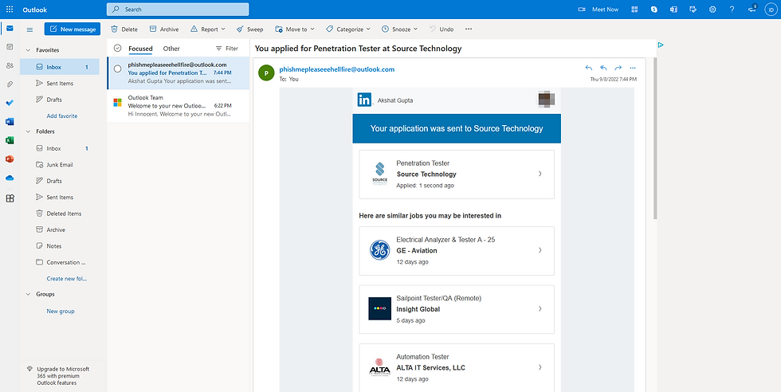Screen dimensions: 781x392
Task: Open the Calendar icon in left rail
Action: click(10, 47)
